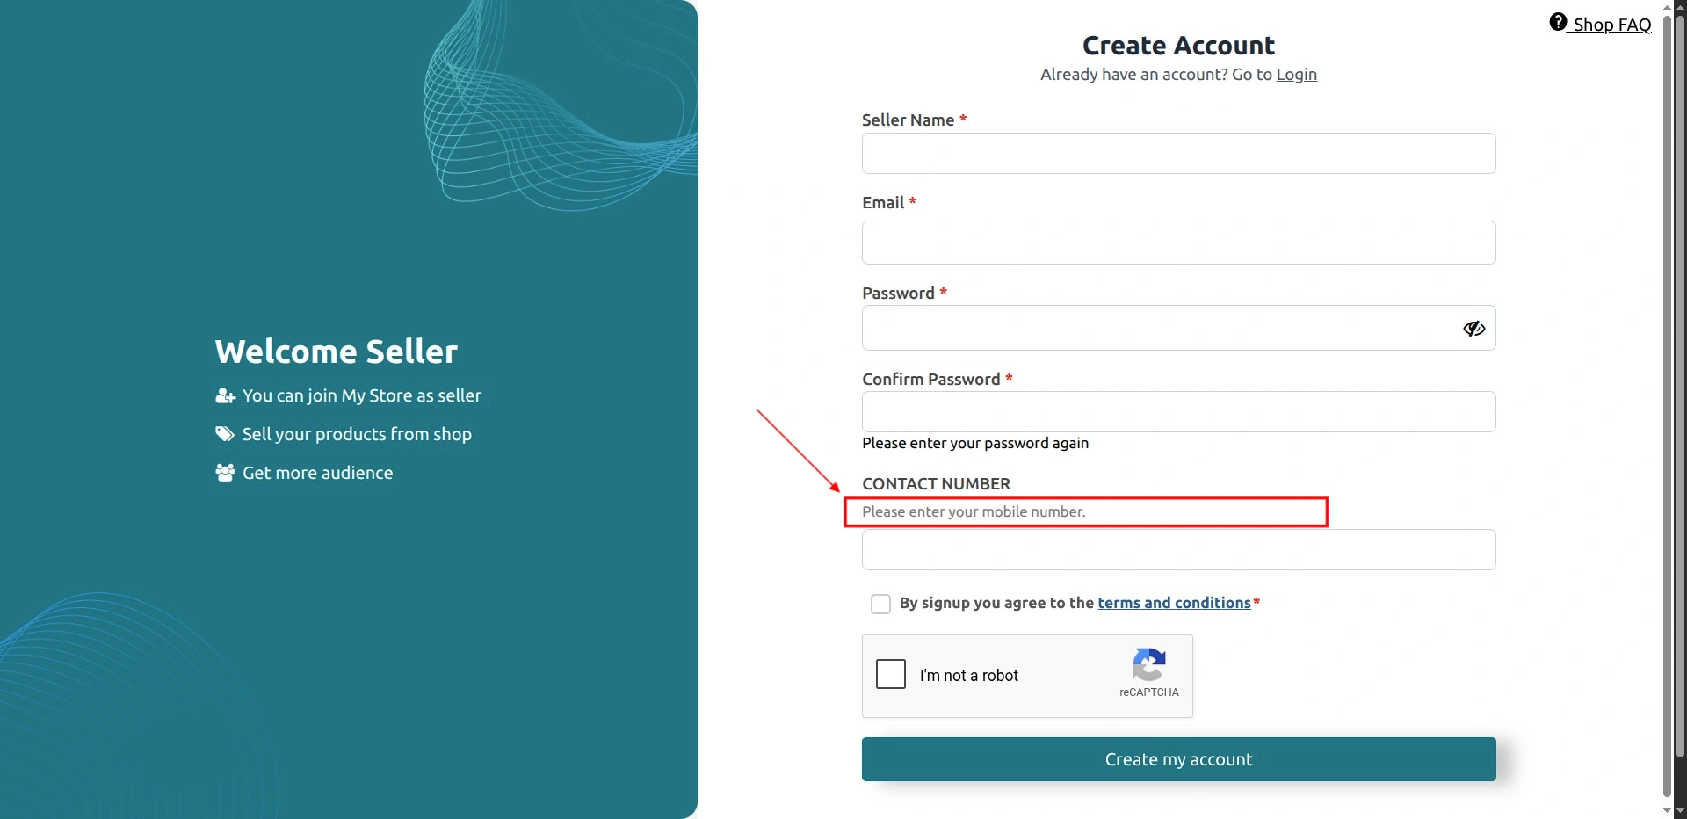Focus the Seller Name input field

pyautogui.click(x=1178, y=154)
